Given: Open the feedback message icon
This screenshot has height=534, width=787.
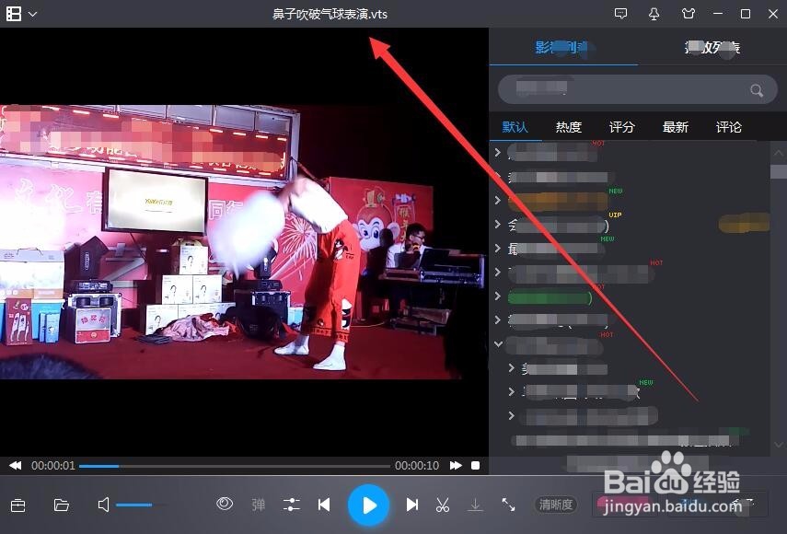Looking at the screenshot, I should [621, 14].
